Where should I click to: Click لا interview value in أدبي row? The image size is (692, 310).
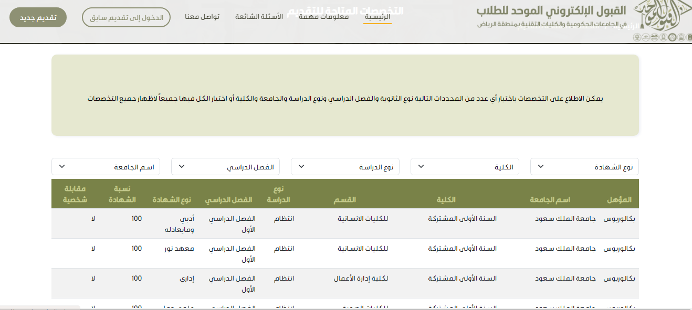click(x=93, y=218)
